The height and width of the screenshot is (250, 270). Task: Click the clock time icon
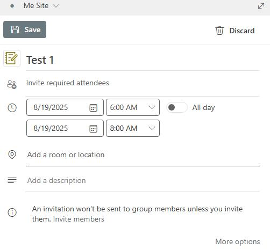tap(12, 108)
